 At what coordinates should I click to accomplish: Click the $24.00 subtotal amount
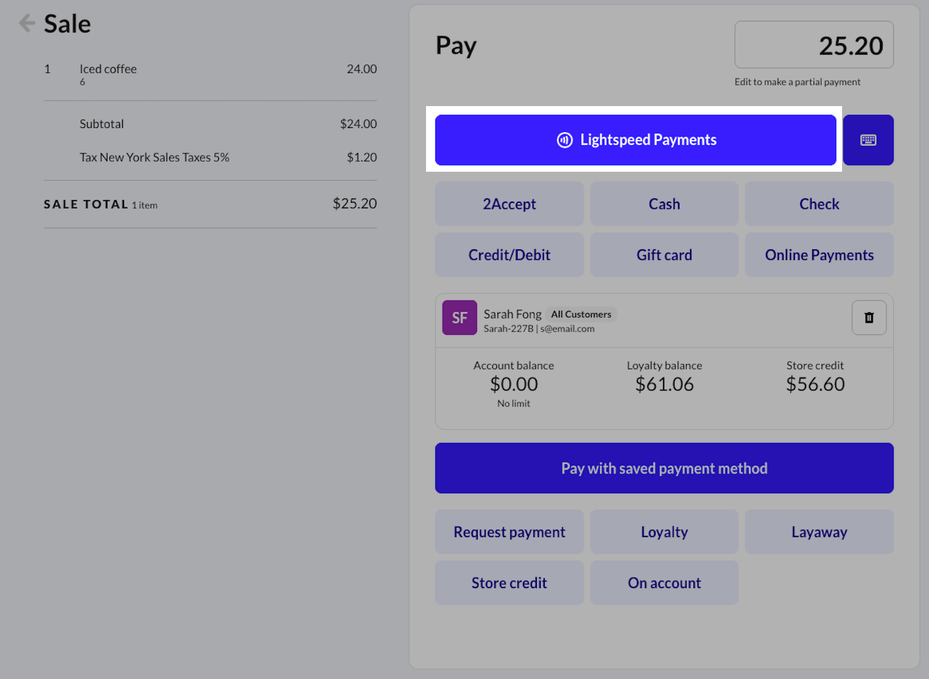(x=358, y=124)
